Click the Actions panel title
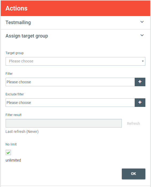 pyautogui.click(x=16, y=8)
